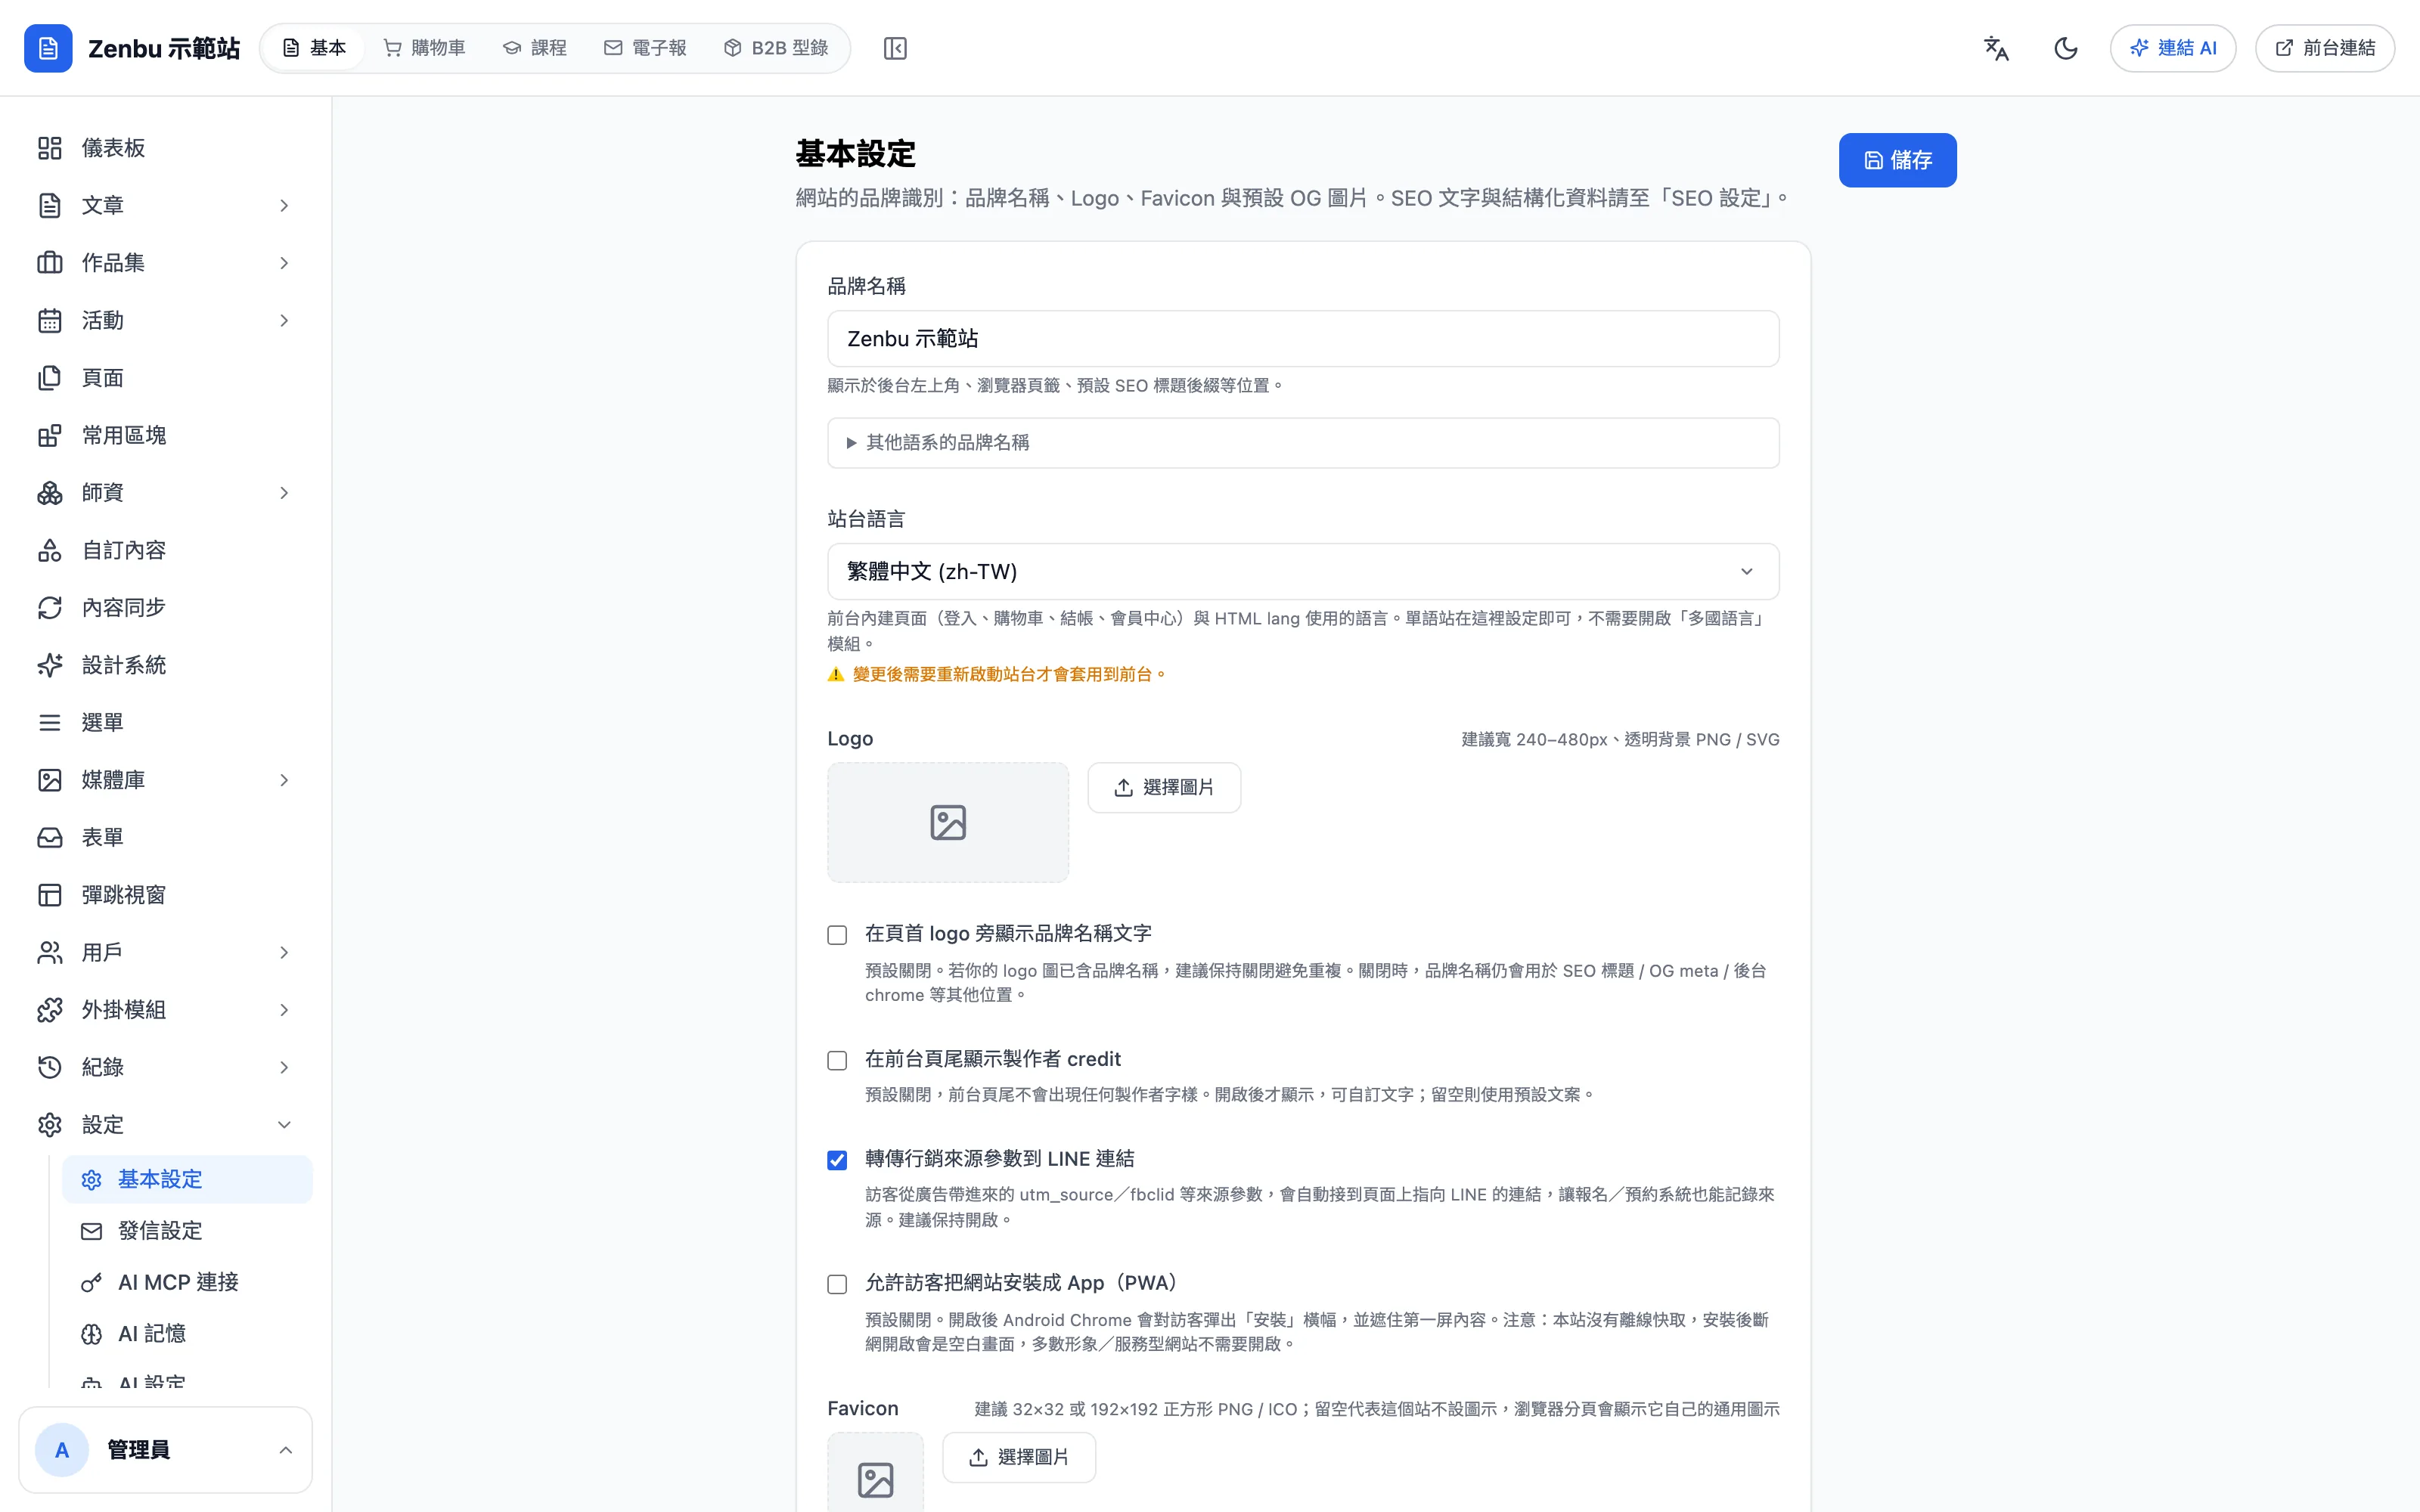The image size is (2420, 1512).
Task: Enable 在前台頁尾顯示製作者 credit checkbox
Action: coord(837,1060)
